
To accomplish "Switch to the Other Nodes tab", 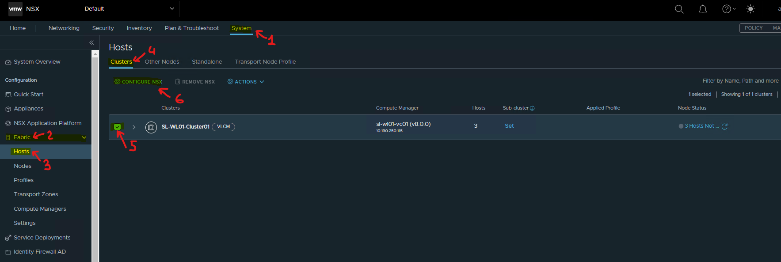I will [162, 62].
